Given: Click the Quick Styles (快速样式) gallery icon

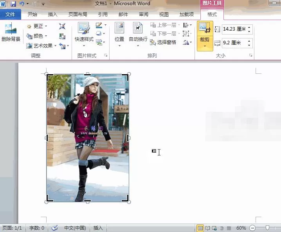Looking at the screenshot, I should (84, 28).
